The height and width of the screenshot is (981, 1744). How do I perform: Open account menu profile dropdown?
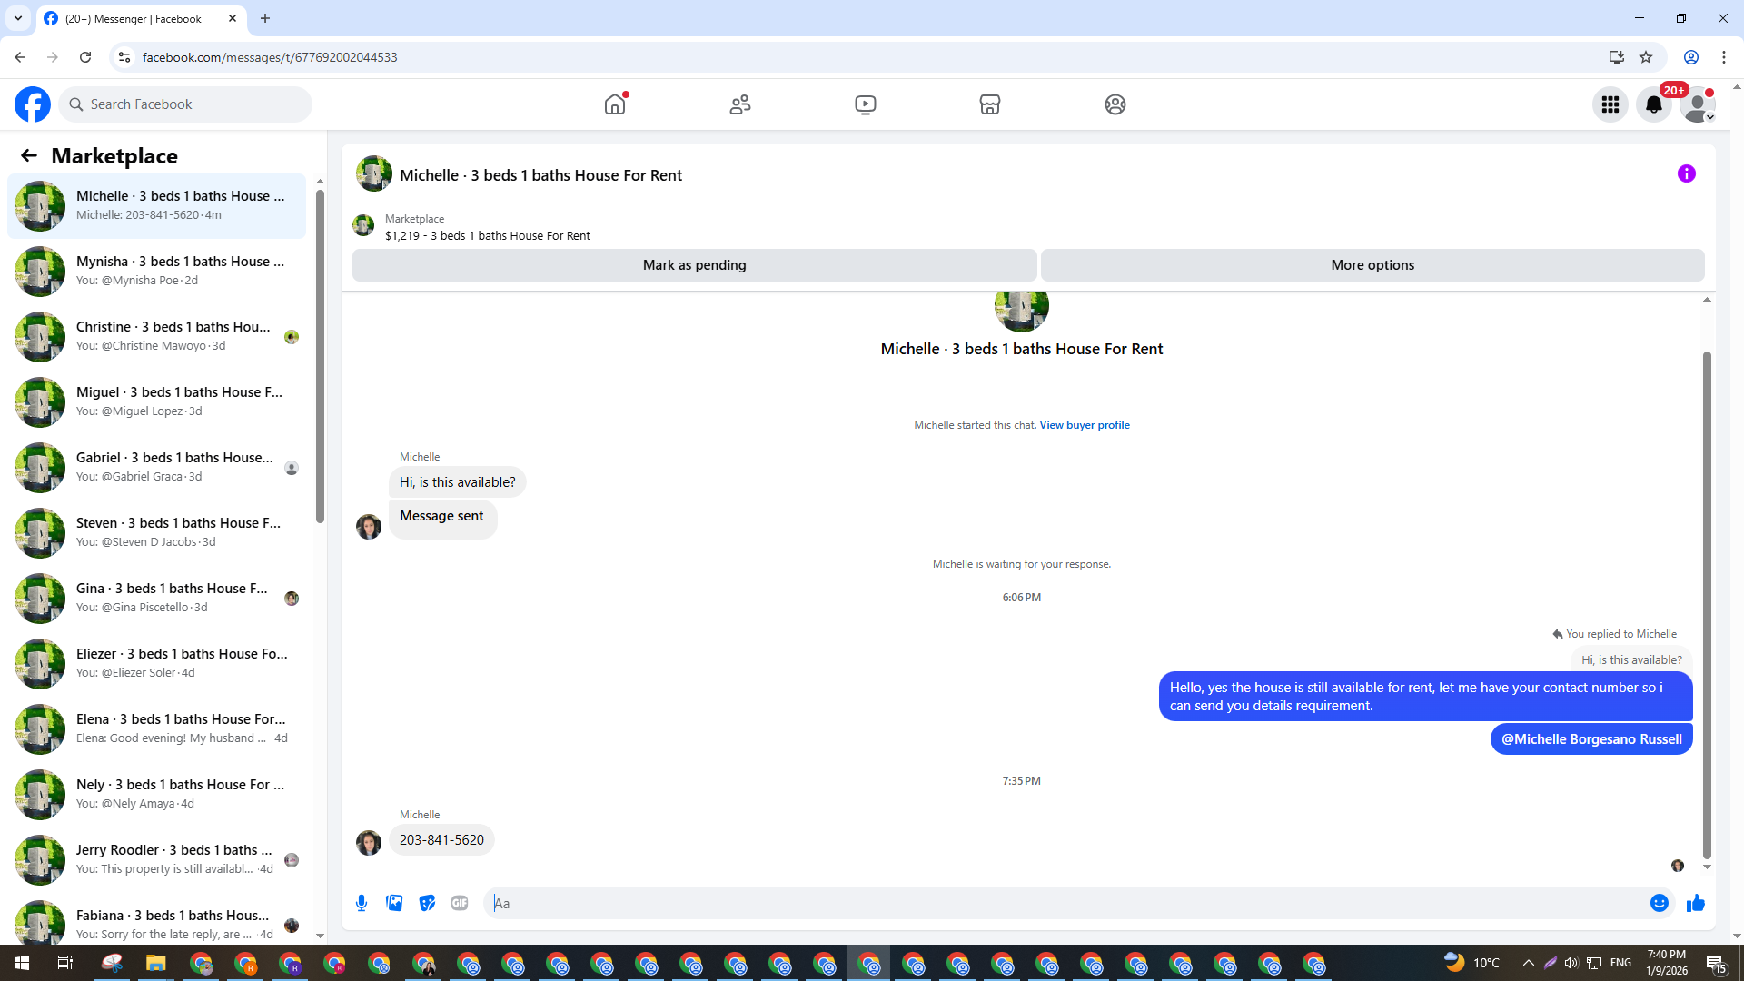point(1697,104)
